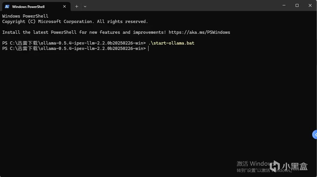Open the aka.ms/PSWindows link
This screenshot has height=177, width=317.
199,32
